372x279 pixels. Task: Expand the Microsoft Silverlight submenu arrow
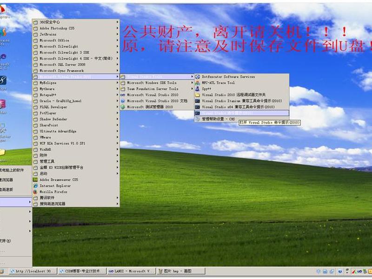pyautogui.click(x=117, y=46)
